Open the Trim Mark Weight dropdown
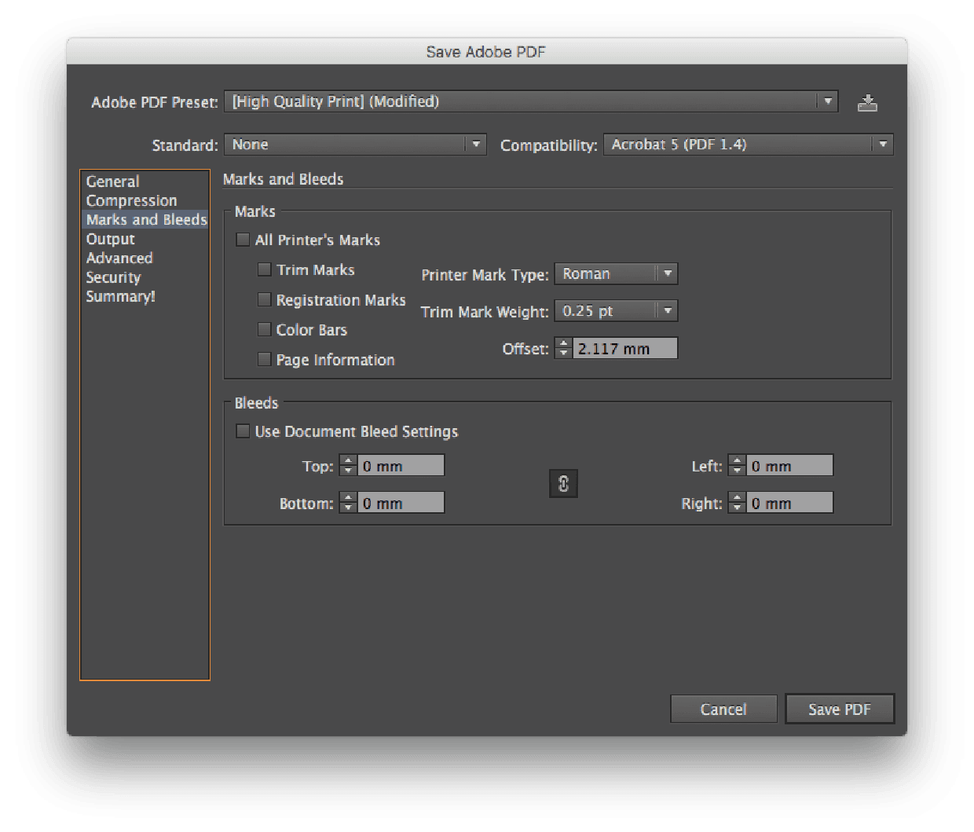 [x=667, y=310]
